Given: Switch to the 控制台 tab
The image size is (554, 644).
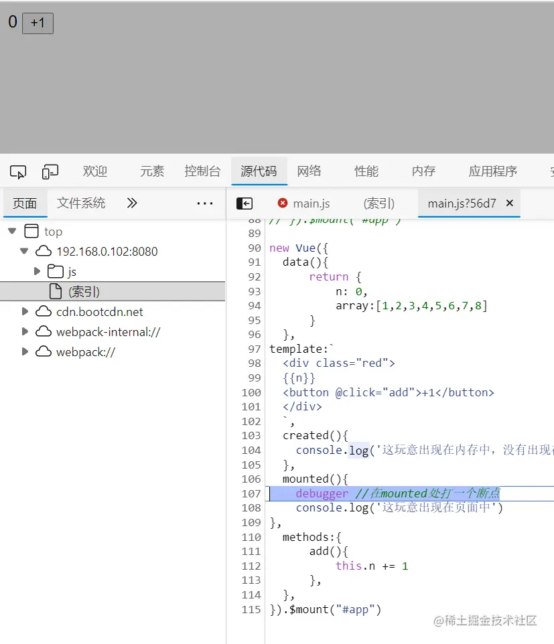Looking at the screenshot, I should (x=202, y=171).
